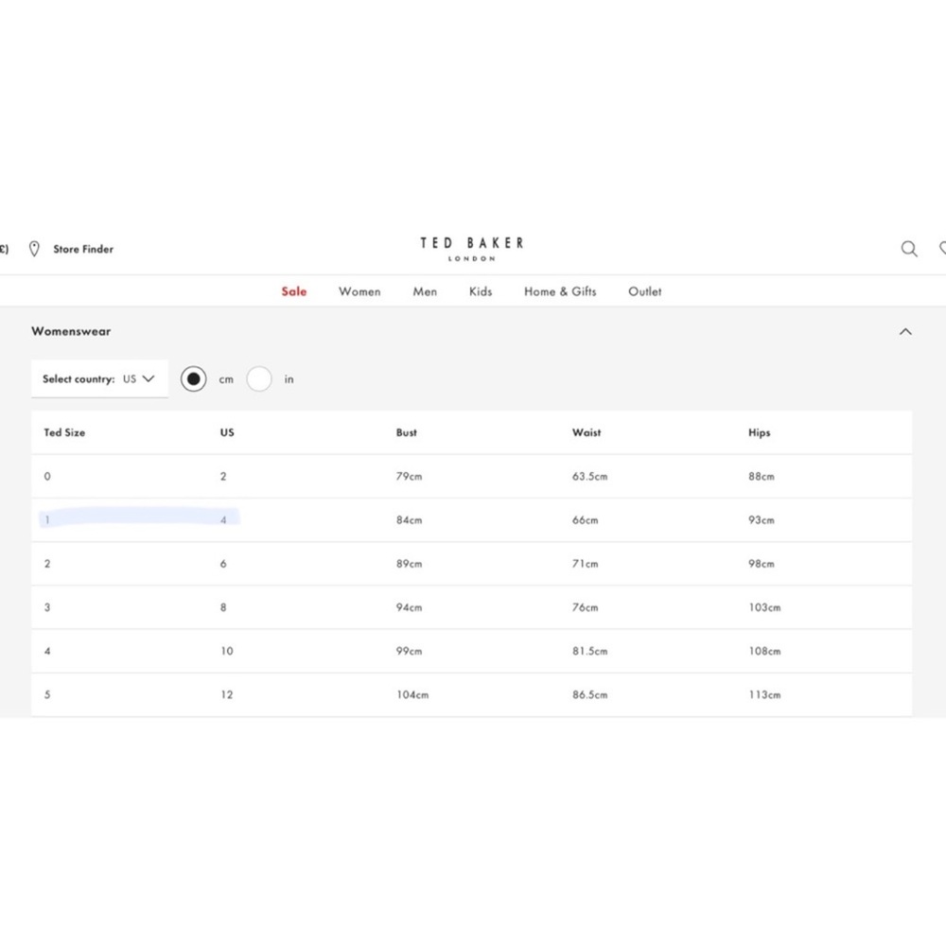Select the in measurement radio button

259,379
